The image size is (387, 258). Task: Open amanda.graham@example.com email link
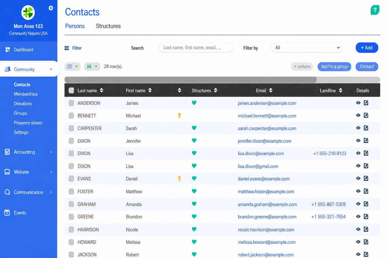267,204
